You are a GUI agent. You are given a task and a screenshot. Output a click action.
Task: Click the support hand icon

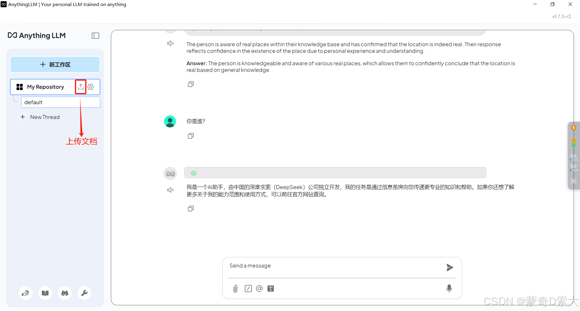point(25,293)
